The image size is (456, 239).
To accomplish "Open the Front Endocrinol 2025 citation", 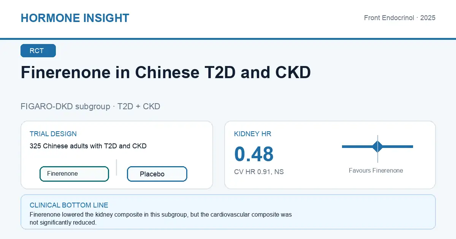I will (400, 18).
